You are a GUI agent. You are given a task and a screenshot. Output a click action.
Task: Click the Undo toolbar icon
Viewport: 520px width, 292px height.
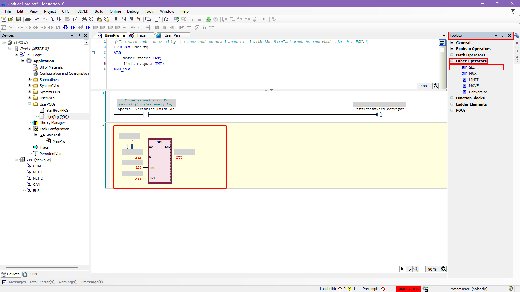coord(37,19)
